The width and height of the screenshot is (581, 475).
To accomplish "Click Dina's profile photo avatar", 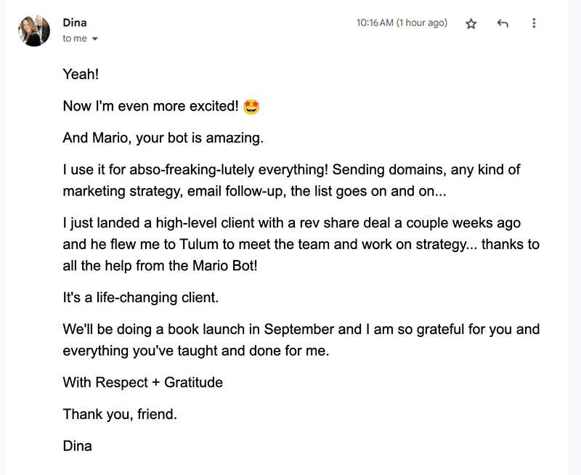I will pyautogui.click(x=34, y=31).
